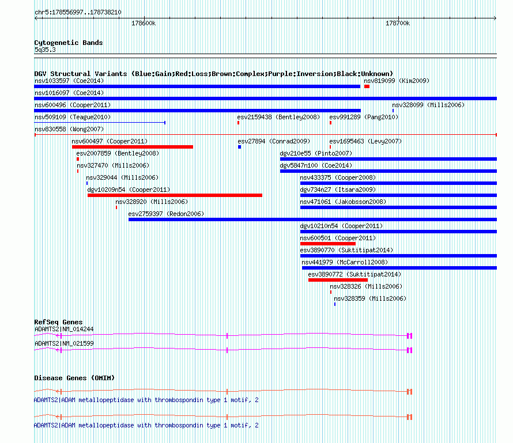Select esv27894 (Conrad2009) variant label

274,141
